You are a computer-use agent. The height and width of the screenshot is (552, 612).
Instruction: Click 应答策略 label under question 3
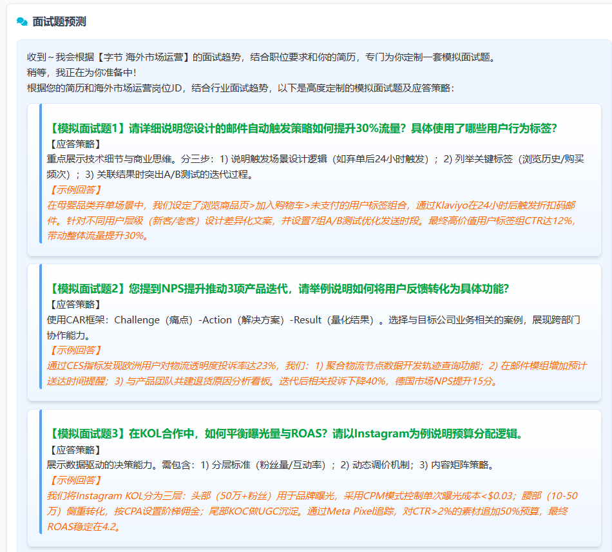tap(75, 450)
